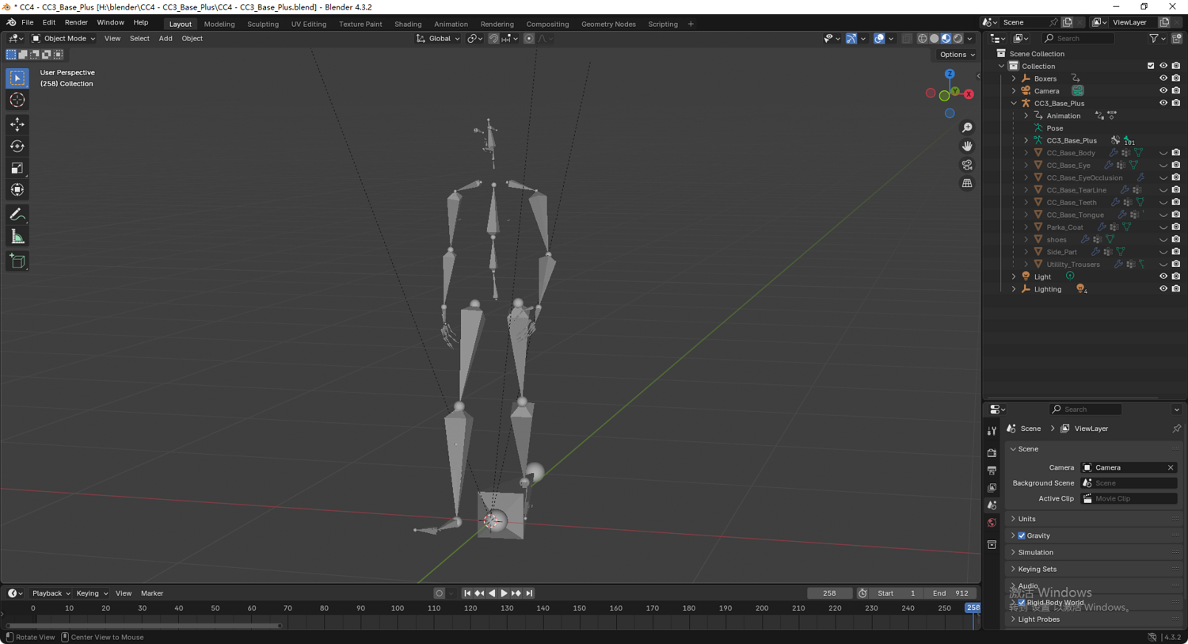This screenshot has width=1188, height=644.
Task: Toggle camera view in viewport
Action: [x=967, y=165]
